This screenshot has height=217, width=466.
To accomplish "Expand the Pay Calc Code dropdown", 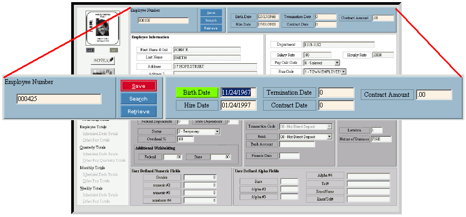I will tap(337, 63).
